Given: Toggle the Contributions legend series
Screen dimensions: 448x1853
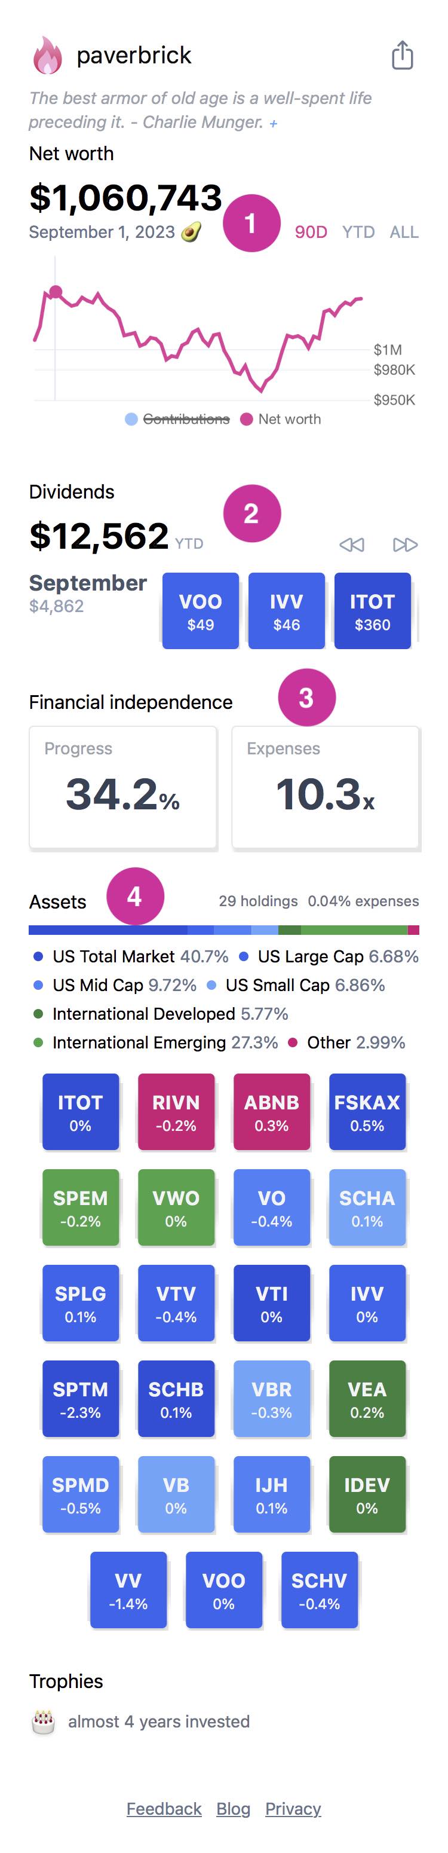Looking at the screenshot, I should [x=177, y=418].
